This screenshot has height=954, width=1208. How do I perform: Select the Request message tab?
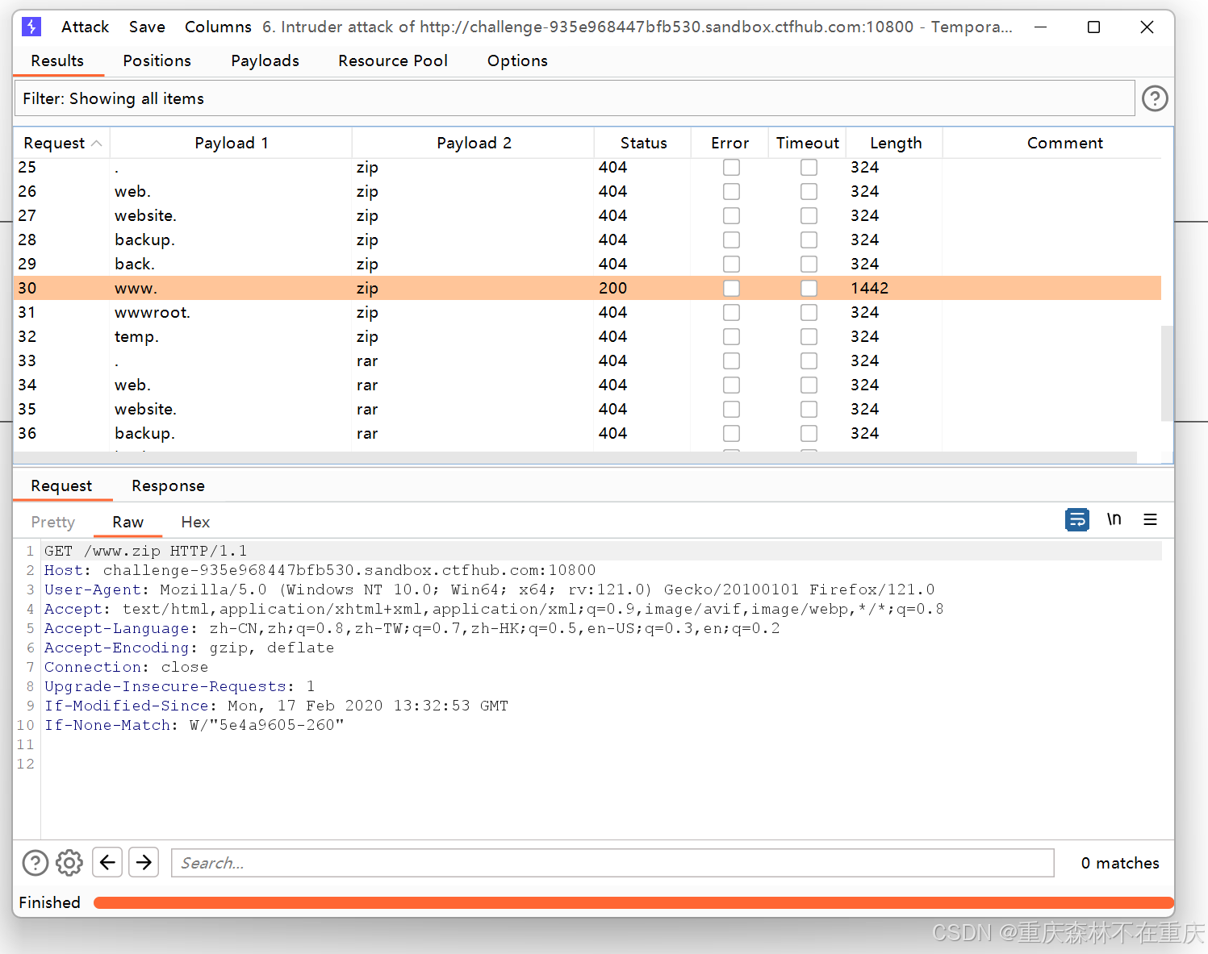point(61,485)
